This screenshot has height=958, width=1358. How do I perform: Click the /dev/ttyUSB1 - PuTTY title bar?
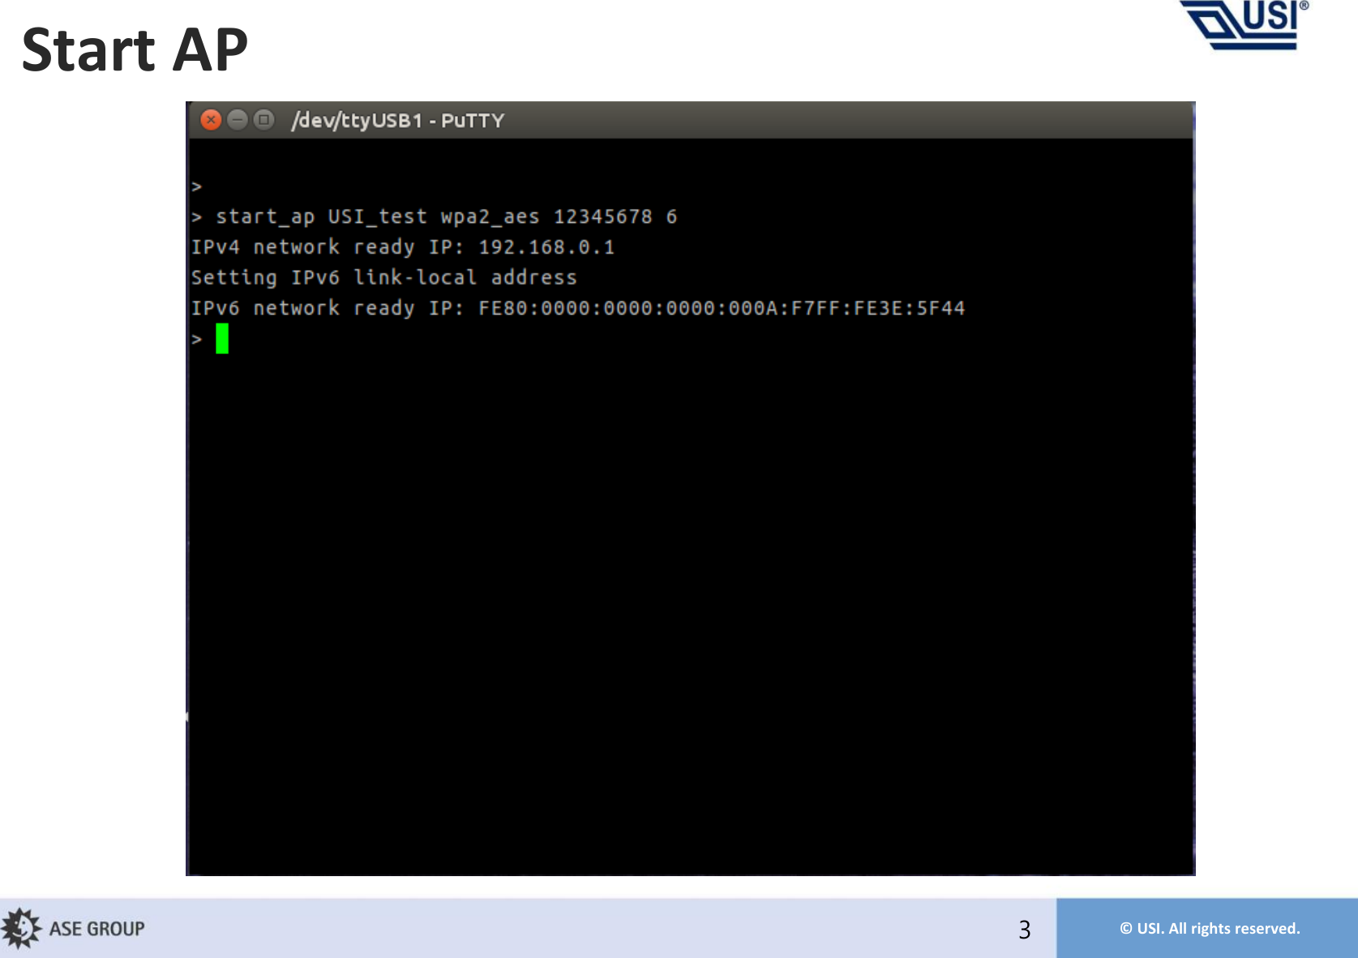tap(690, 120)
